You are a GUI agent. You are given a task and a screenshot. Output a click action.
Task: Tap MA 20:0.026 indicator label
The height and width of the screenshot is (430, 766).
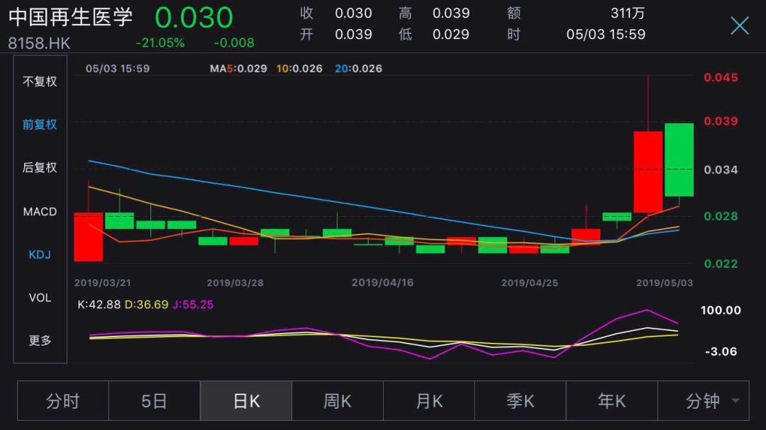(x=359, y=69)
